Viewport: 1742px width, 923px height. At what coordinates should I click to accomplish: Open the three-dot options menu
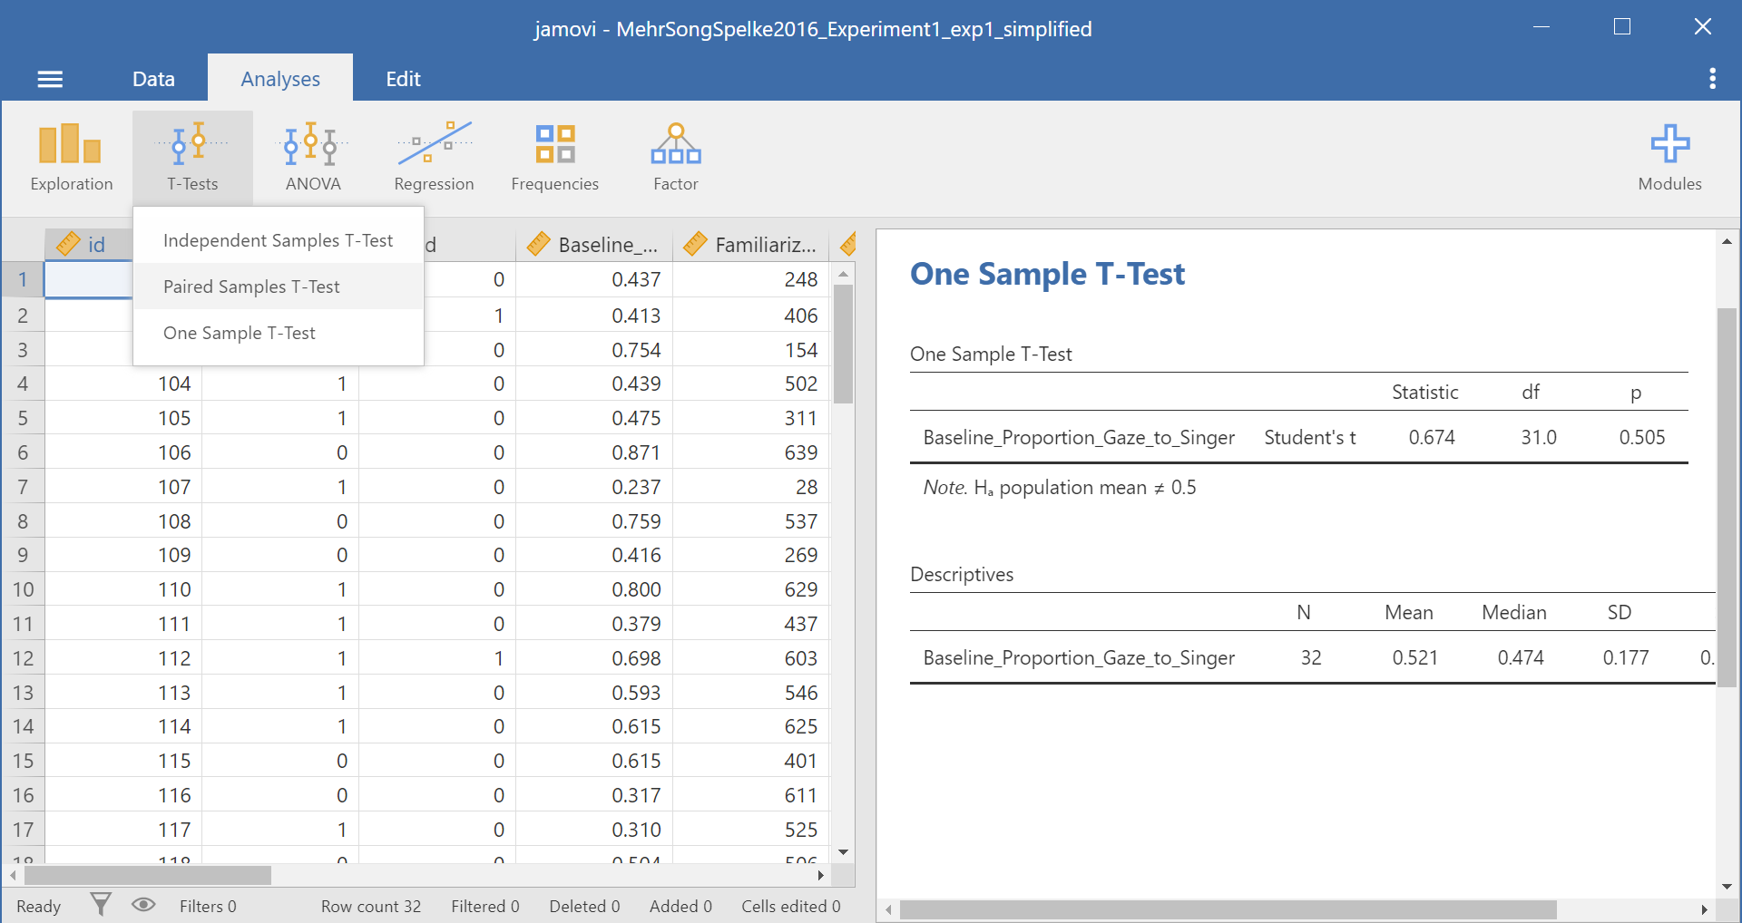(x=1712, y=79)
